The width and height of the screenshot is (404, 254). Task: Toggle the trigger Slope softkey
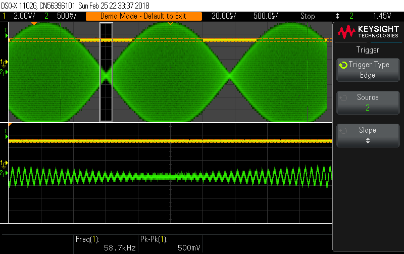point(368,135)
